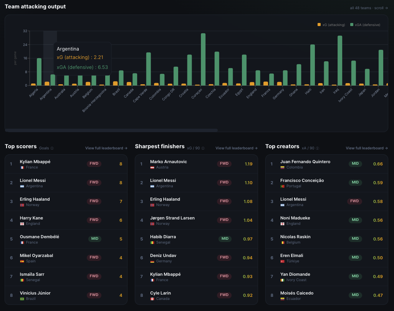Click Curaçao's green xGA bar
394x311 pixels.
click(203, 59)
